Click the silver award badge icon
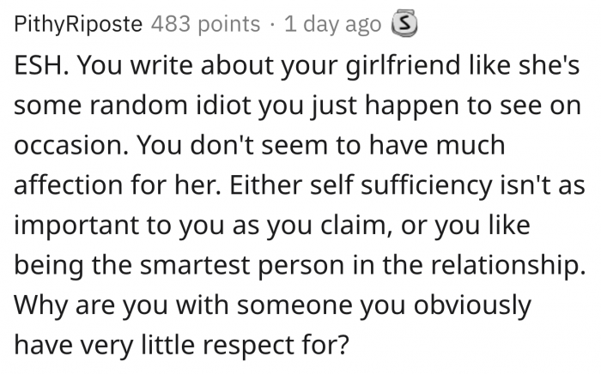 [404, 25]
